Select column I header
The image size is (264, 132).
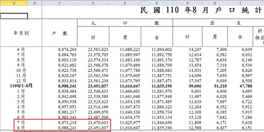pos(240,3)
